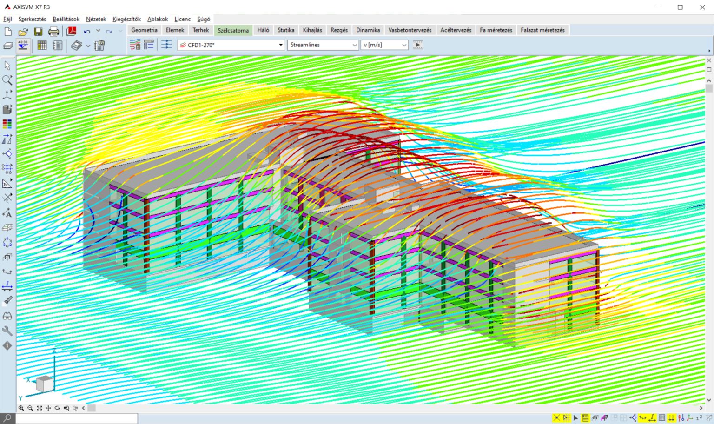
Task: Click the save floppy disk icon
Action: coord(38,31)
